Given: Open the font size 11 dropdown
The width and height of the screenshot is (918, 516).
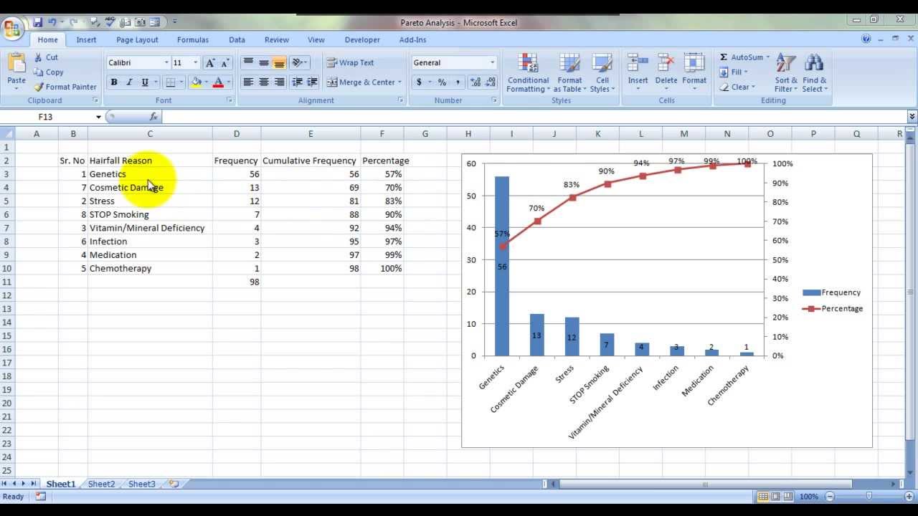Looking at the screenshot, I should [x=195, y=63].
